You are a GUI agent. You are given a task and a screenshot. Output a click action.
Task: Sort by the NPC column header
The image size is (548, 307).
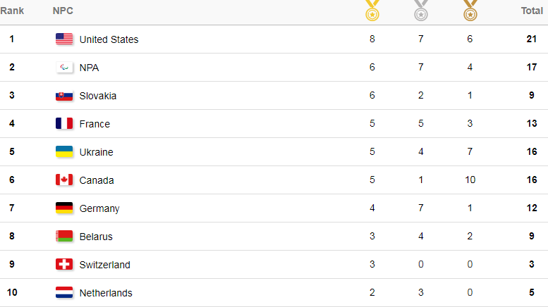pyautogui.click(x=63, y=11)
